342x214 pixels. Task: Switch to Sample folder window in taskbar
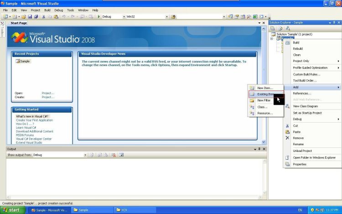(92, 210)
